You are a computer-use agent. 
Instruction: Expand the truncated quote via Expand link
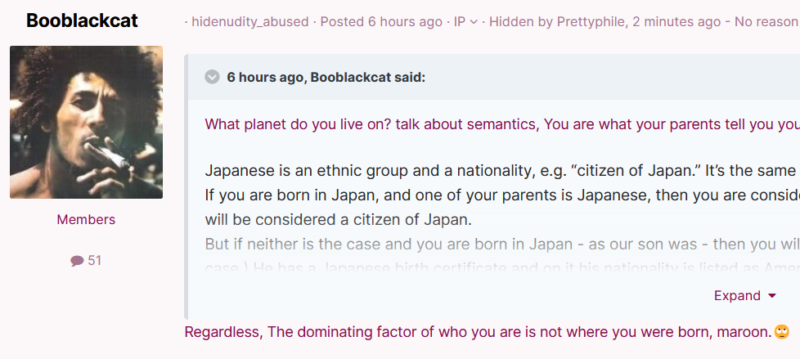coord(737,296)
